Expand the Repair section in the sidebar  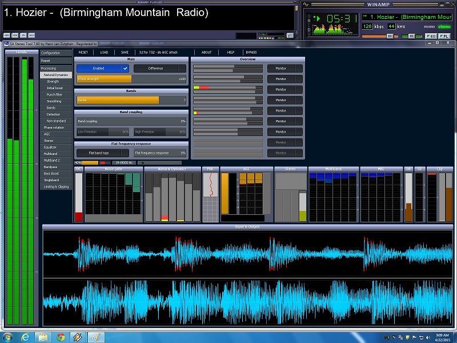click(56, 61)
